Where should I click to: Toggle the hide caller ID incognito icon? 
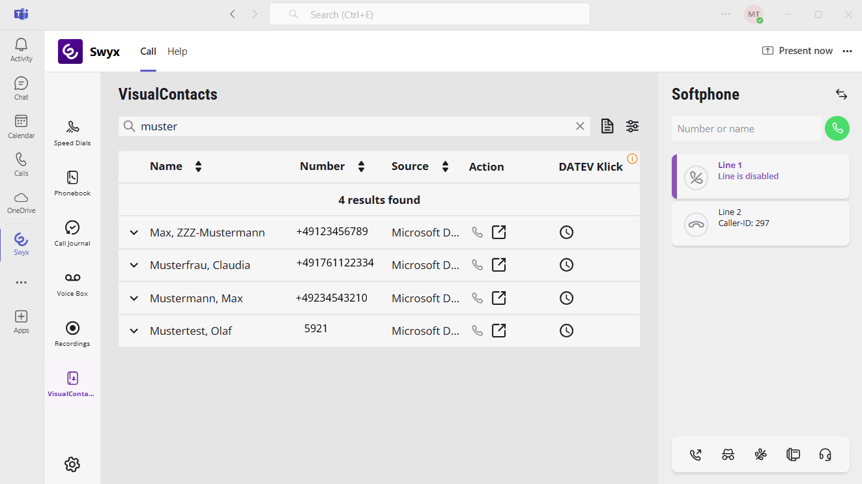(728, 455)
